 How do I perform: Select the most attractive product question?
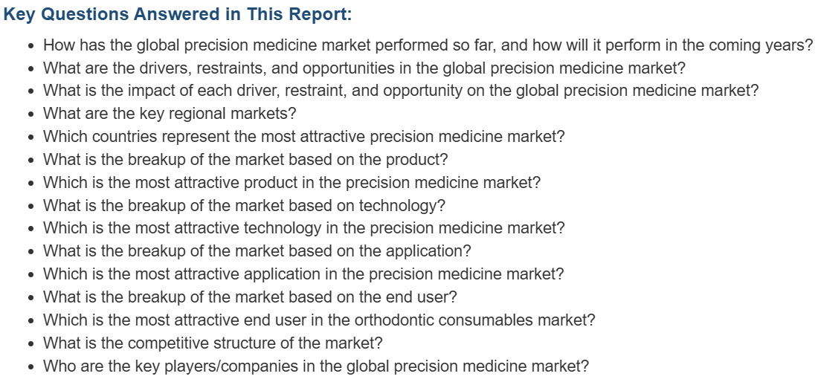coord(292,183)
